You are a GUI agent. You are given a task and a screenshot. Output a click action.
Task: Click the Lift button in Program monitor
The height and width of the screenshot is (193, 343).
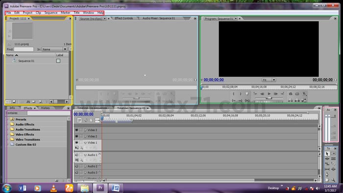(291, 100)
